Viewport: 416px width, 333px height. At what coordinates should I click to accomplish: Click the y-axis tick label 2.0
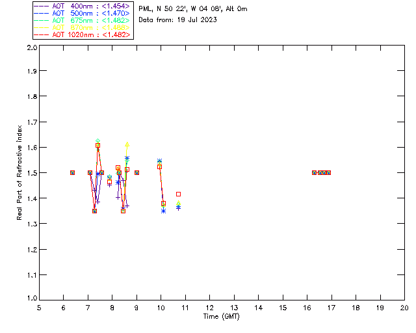click(x=32, y=47)
